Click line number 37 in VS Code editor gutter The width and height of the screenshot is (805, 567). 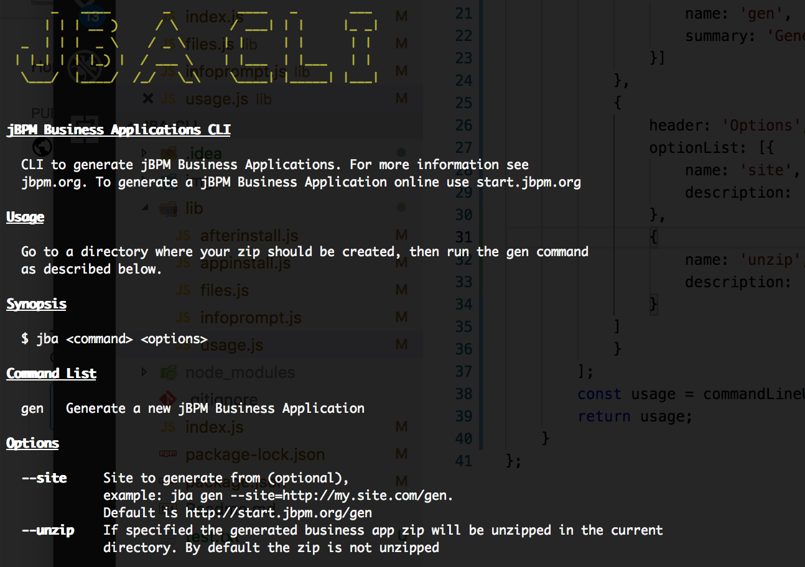coord(464,372)
